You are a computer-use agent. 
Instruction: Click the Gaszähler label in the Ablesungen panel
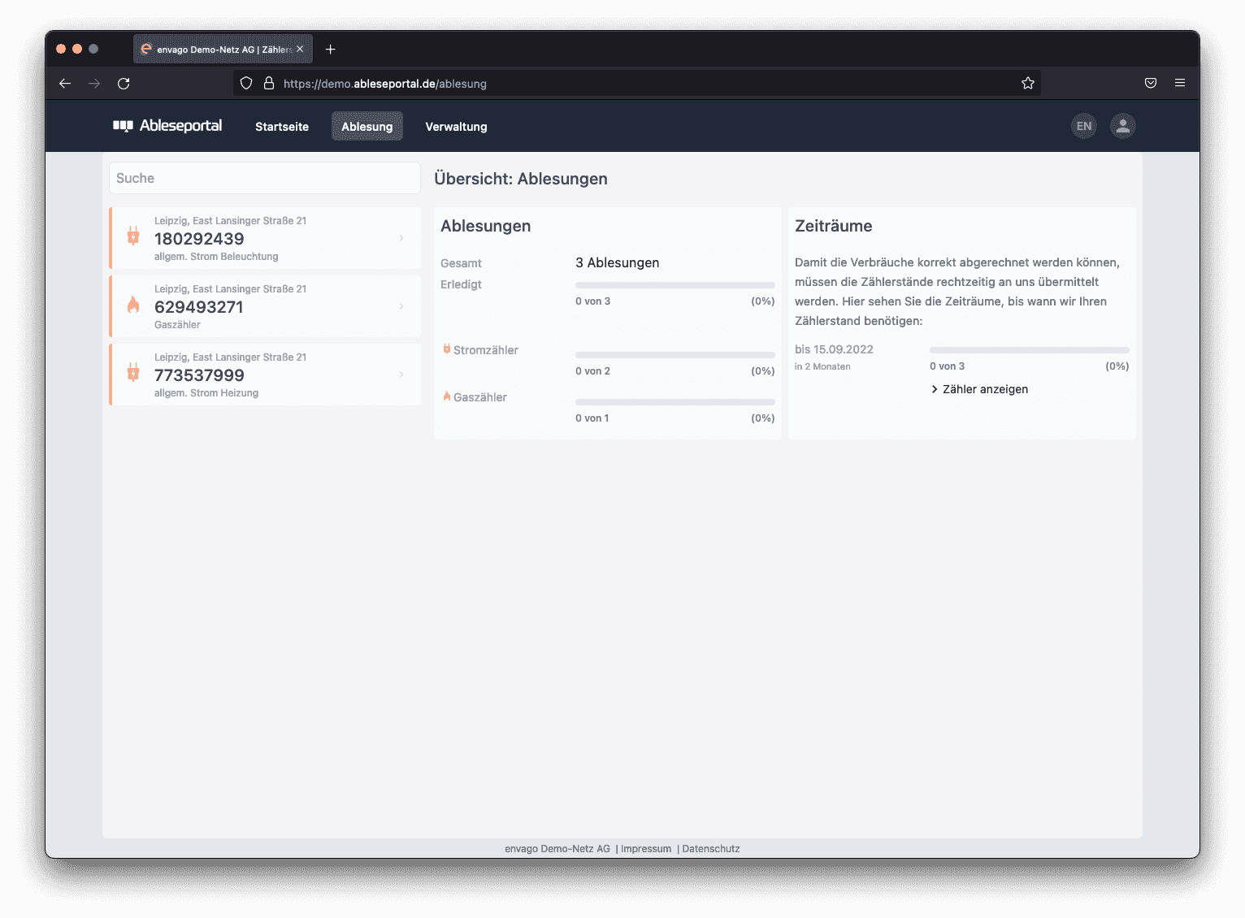tap(480, 397)
